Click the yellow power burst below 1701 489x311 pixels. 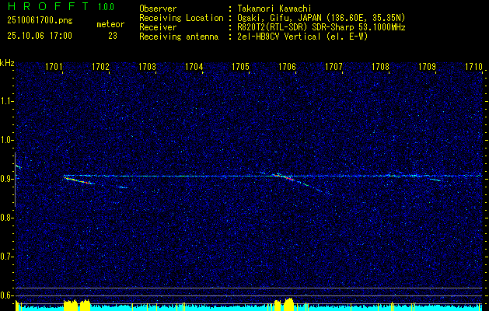[77, 305]
